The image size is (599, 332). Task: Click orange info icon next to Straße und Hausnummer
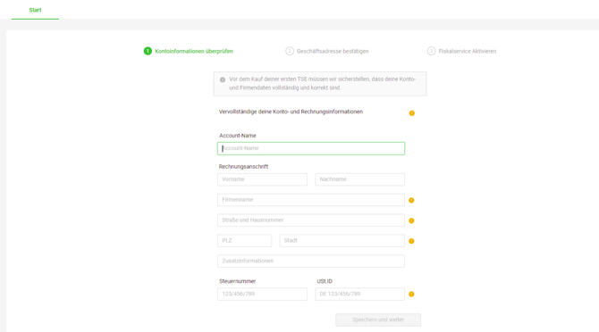[411, 220]
